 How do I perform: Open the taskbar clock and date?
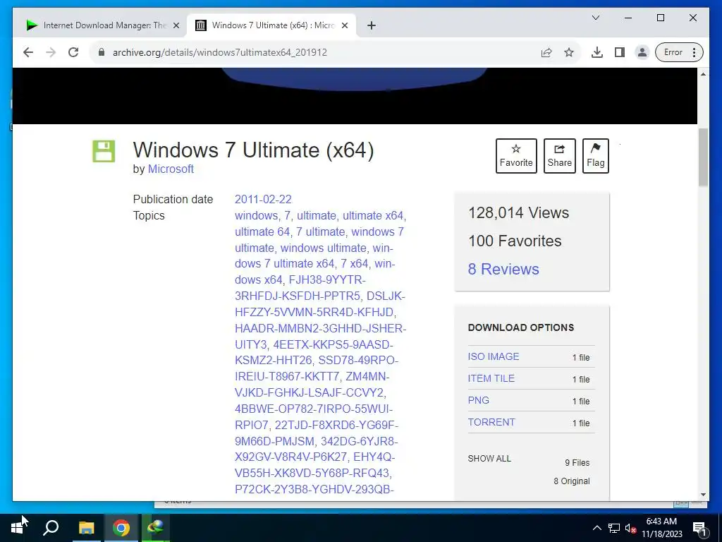click(661, 528)
